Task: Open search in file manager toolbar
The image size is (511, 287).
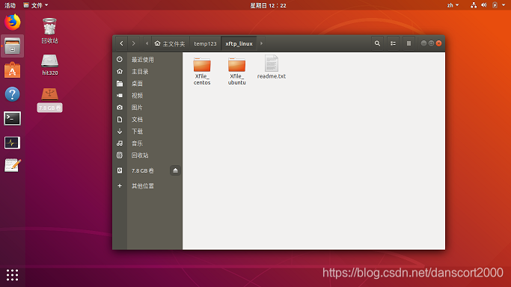Action: click(x=377, y=43)
